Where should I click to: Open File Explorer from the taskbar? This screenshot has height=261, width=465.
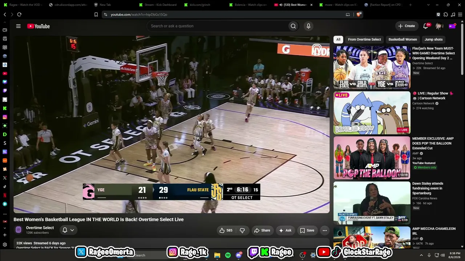click(217, 255)
